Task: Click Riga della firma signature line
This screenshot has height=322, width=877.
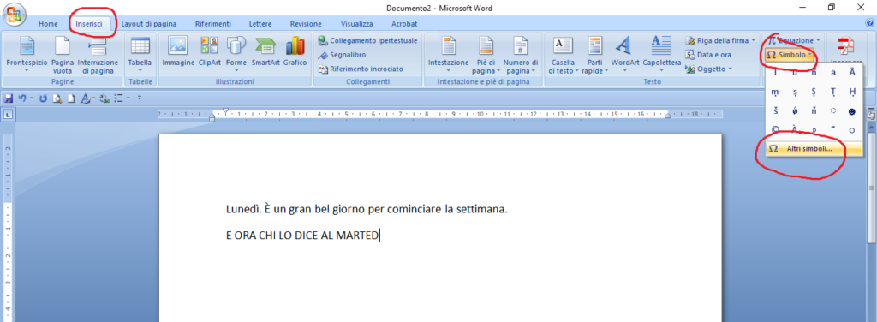Action: click(720, 41)
